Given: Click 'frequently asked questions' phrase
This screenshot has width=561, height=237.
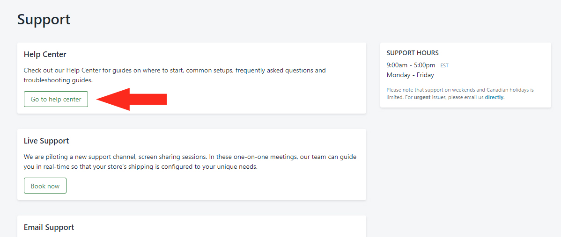Looking at the screenshot, I should pos(270,70).
